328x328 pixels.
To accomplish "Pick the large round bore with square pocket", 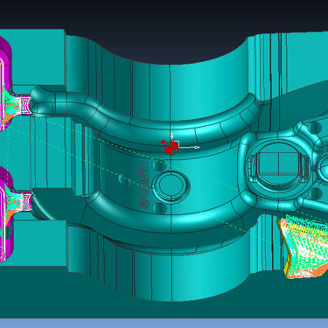I will (x=278, y=167).
